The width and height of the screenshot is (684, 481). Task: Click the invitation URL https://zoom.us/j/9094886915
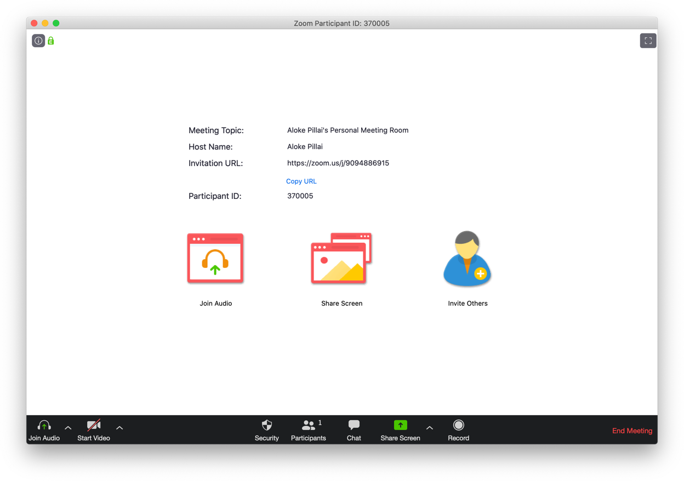tap(338, 163)
